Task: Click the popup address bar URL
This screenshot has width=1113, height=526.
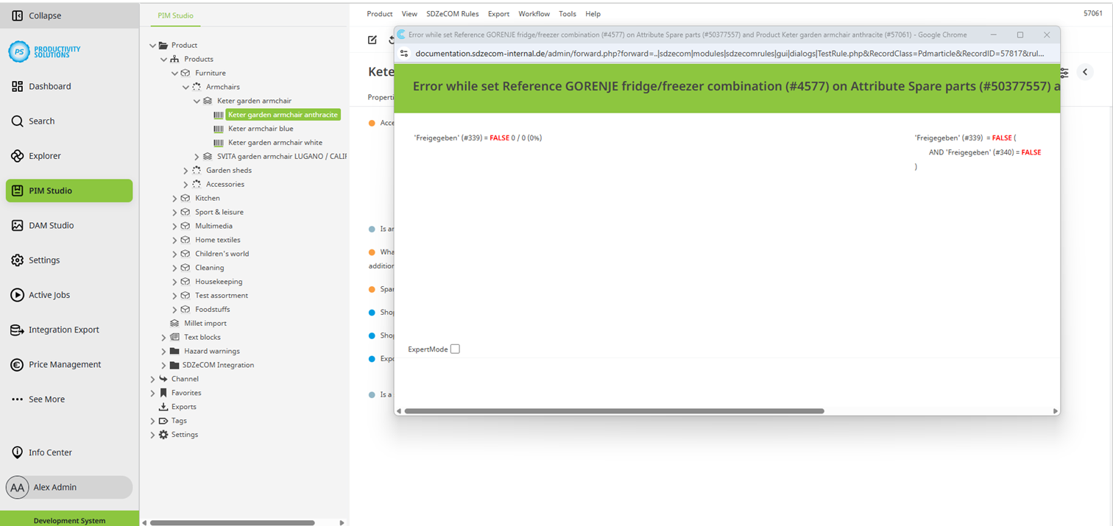Action: point(729,54)
